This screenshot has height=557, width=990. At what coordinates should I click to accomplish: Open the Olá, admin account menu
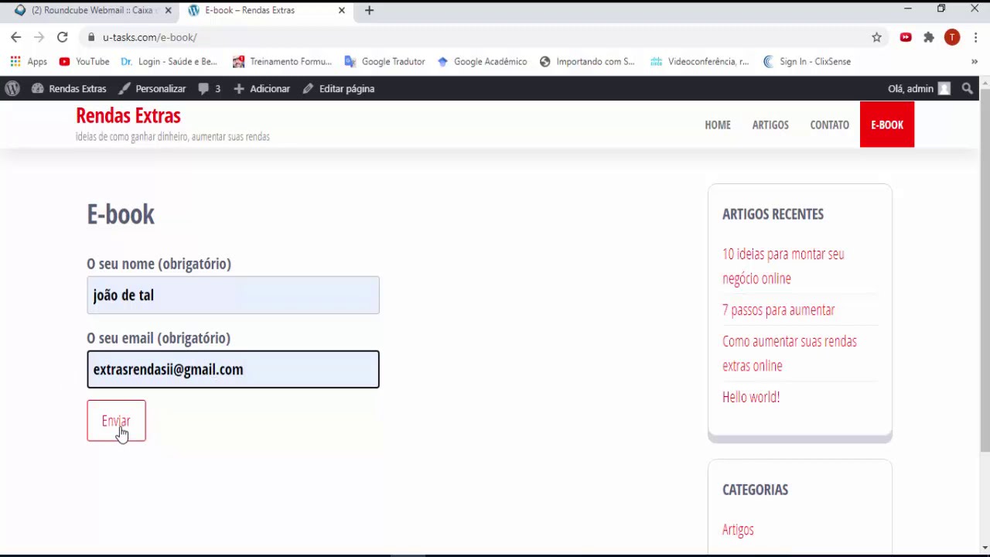pyautogui.click(x=919, y=89)
